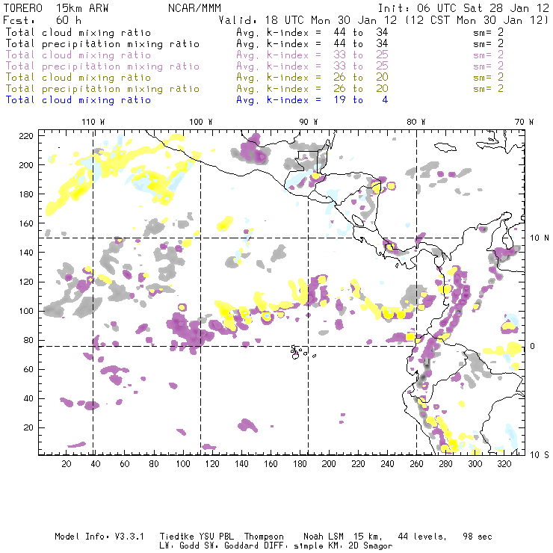Pick the olive "Total precipitation mixing ratio" legend entry
The height and width of the screenshot is (553, 553).
(x=102, y=88)
